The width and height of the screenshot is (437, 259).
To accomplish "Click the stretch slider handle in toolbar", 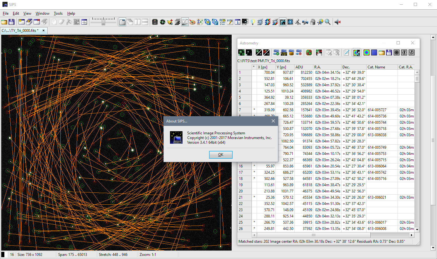I will coord(104,22).
